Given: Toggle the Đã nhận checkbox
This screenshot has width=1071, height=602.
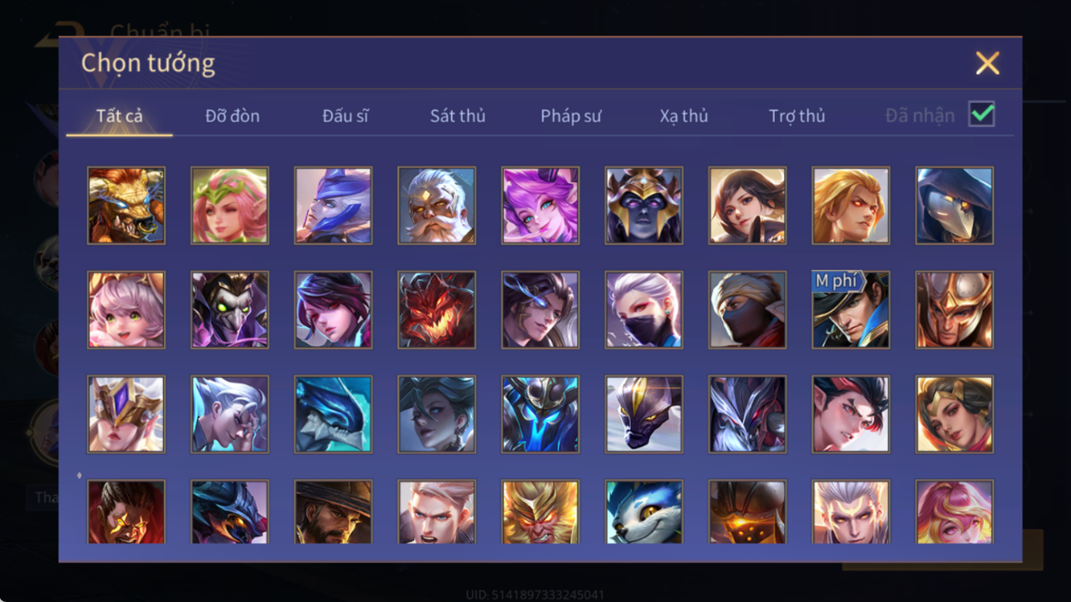Looking at the screenshot, I should click(981, 114).
